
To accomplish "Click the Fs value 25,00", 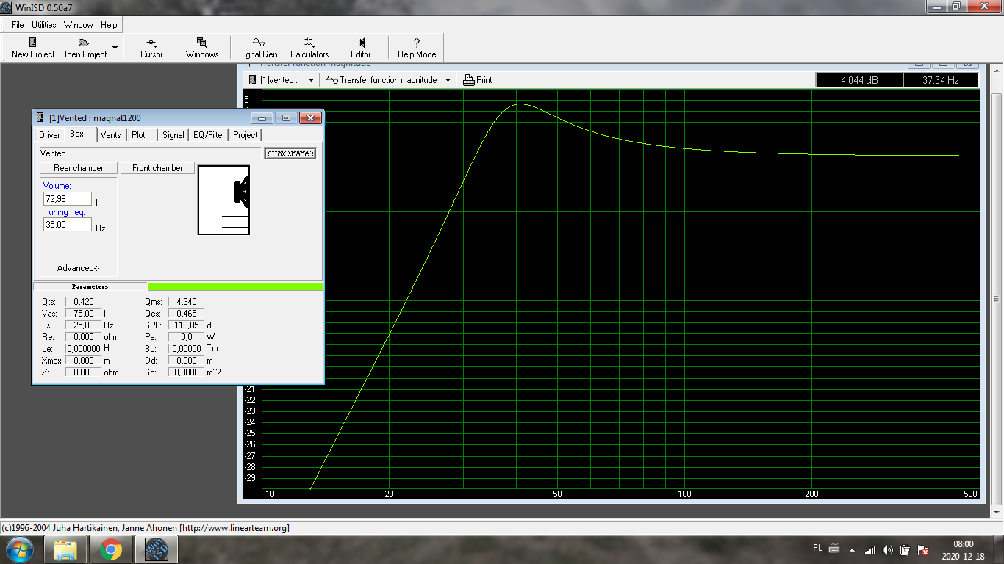I will (84, 325).
